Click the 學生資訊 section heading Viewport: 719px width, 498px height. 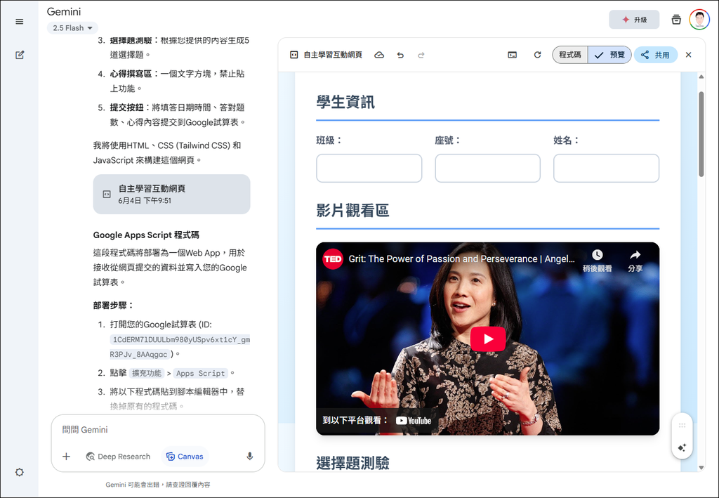[x=345, y=102]
